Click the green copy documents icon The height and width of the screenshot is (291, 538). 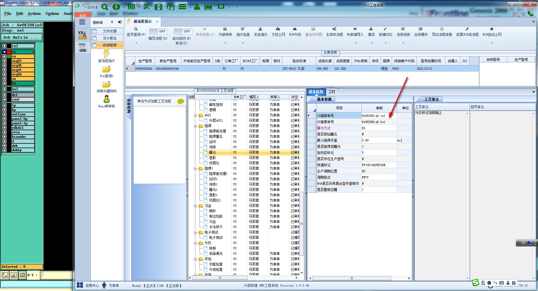171,7
